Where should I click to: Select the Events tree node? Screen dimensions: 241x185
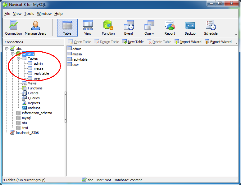33,93
